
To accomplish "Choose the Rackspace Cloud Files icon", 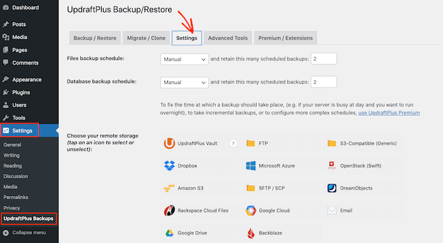I will pyautogui.click(x=169, y=210).
